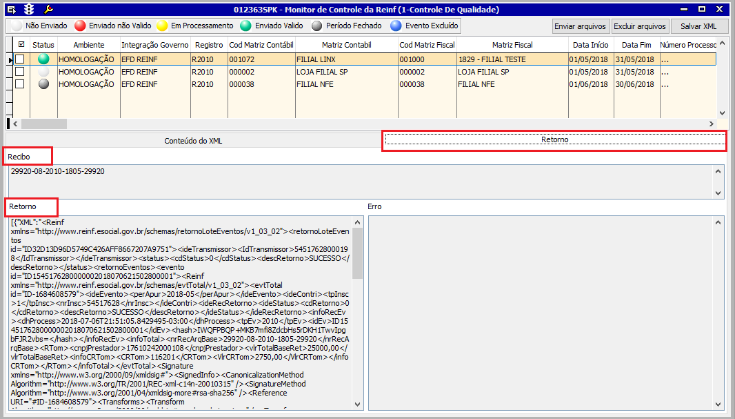
Task: Click the Erro panel scroll up arrow
Action: (x=718, y=222)
